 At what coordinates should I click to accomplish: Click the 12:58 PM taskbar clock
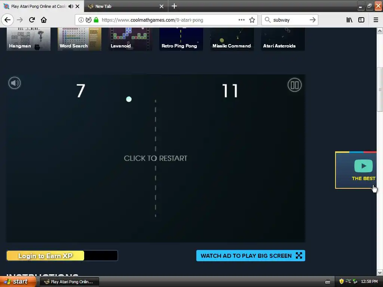(369, 282)
